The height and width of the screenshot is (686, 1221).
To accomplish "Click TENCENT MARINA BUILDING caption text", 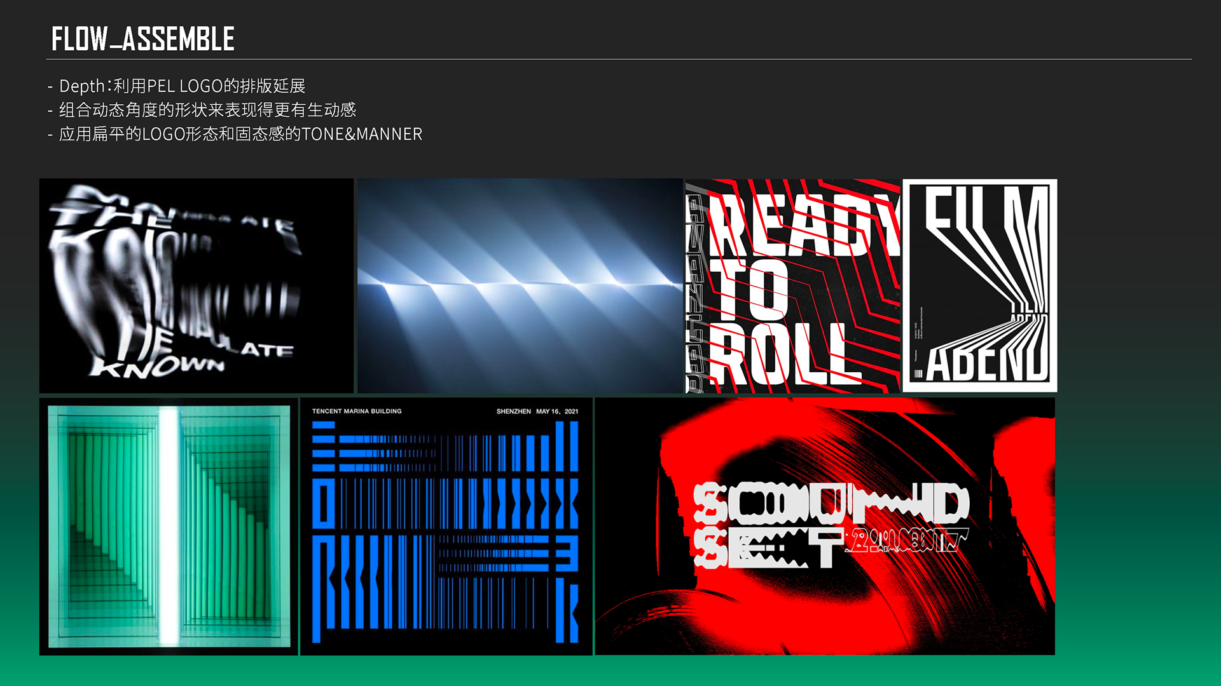I will click(x=357, y=411).
